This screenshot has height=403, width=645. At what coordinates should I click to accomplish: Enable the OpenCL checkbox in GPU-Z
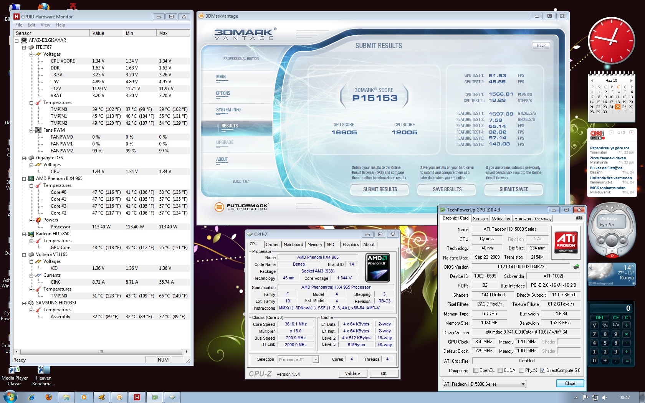[476, 370]
